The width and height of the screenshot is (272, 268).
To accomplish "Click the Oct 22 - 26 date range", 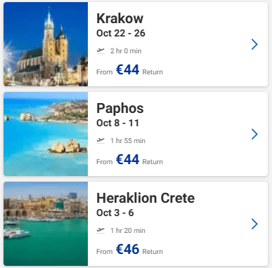I will tap(121, 33).
